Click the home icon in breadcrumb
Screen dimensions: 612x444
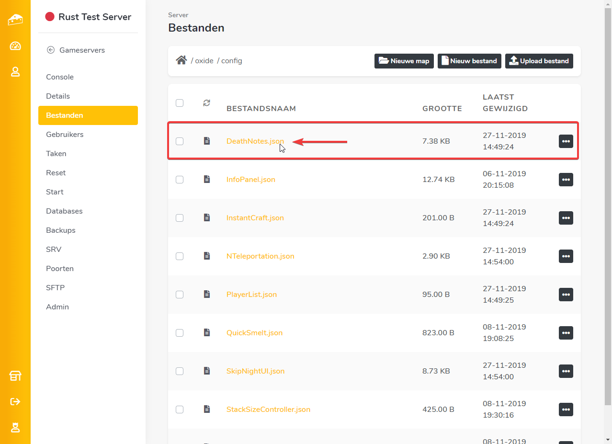(x=181, y=60)
